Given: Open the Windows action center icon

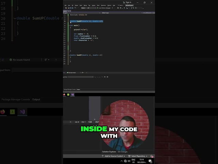Looking at the screenshot, I should pos(150,161).
